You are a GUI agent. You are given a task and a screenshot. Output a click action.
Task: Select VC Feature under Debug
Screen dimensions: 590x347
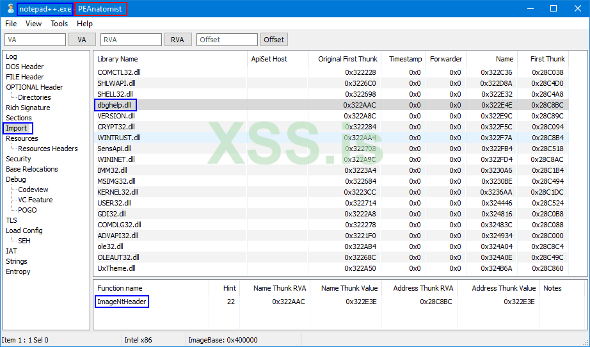[x=35, y=200]
